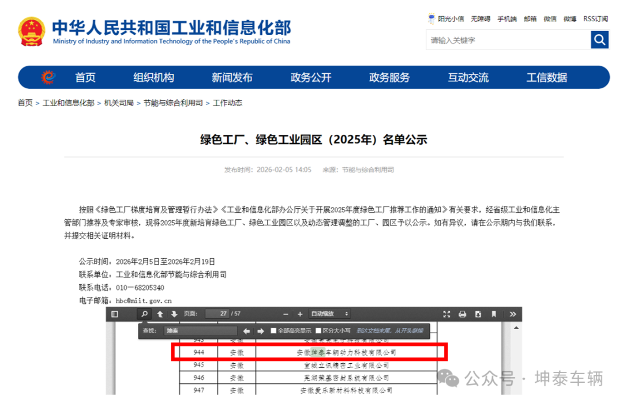
Task: Open the RSS订阅 link
Action: pos(595,19)
